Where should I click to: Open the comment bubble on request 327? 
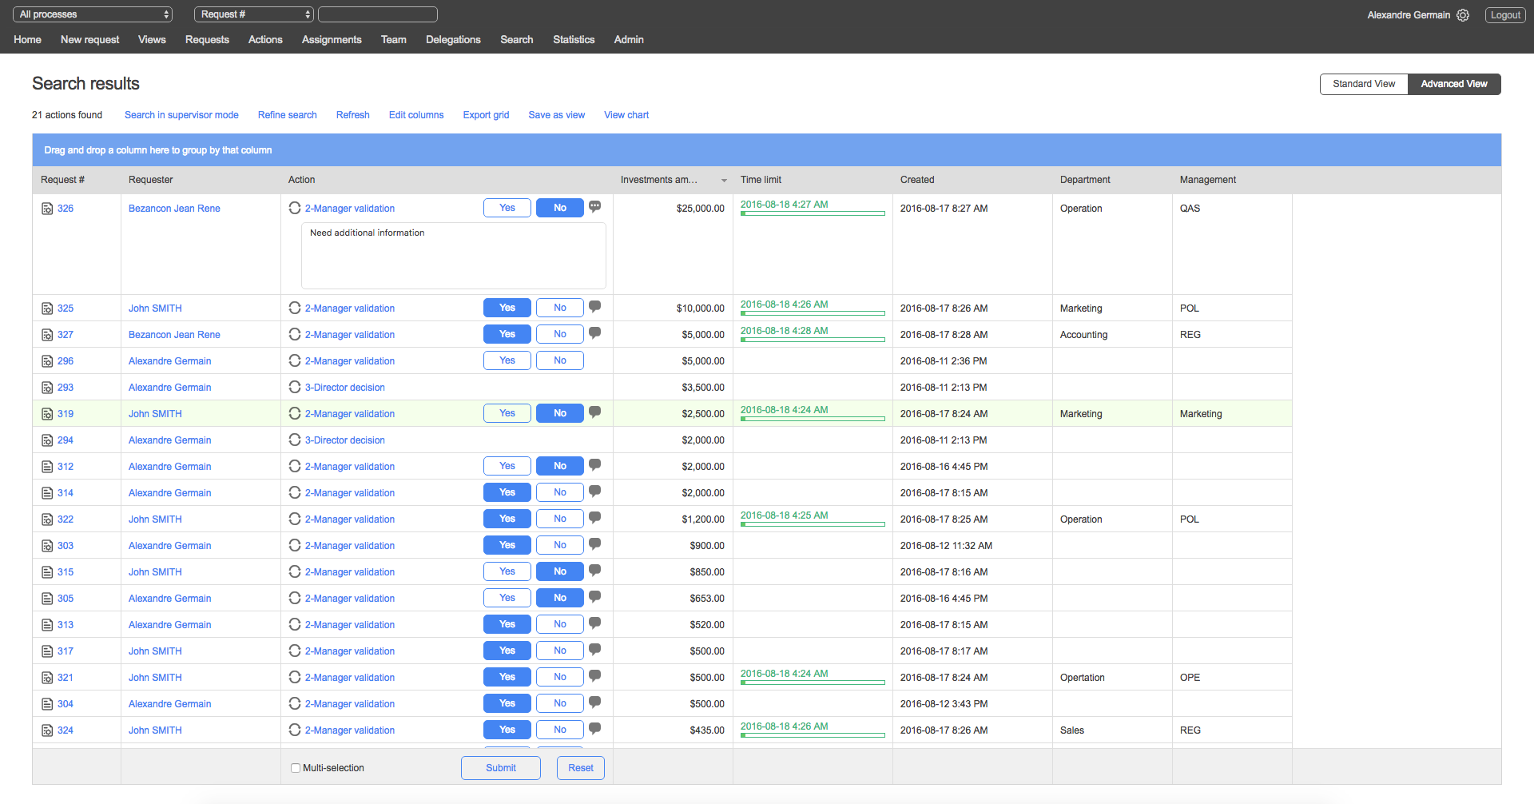594,332
